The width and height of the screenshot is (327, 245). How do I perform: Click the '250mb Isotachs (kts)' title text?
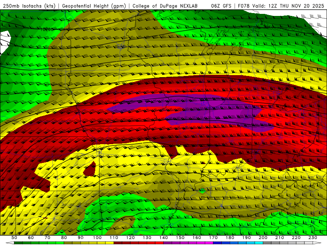point(29,6)
